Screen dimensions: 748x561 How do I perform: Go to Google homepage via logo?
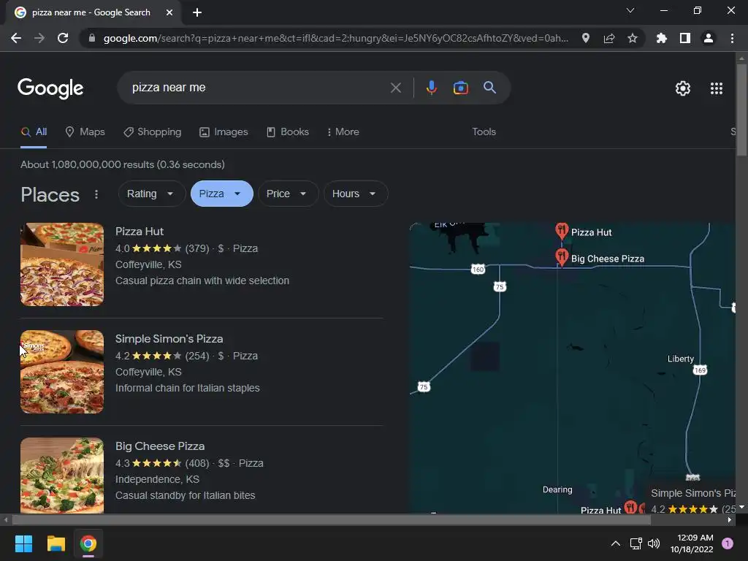click(50, 88)
